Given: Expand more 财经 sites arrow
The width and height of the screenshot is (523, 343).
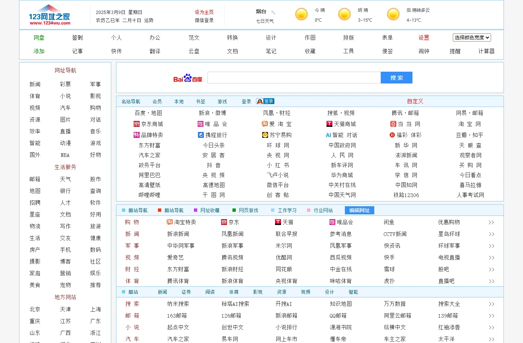Looking at the screenshot, I should [x=491, y=269].
